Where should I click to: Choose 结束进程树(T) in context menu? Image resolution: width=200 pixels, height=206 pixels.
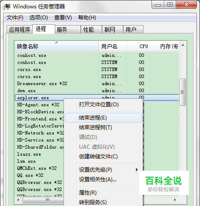coord(103,127)
